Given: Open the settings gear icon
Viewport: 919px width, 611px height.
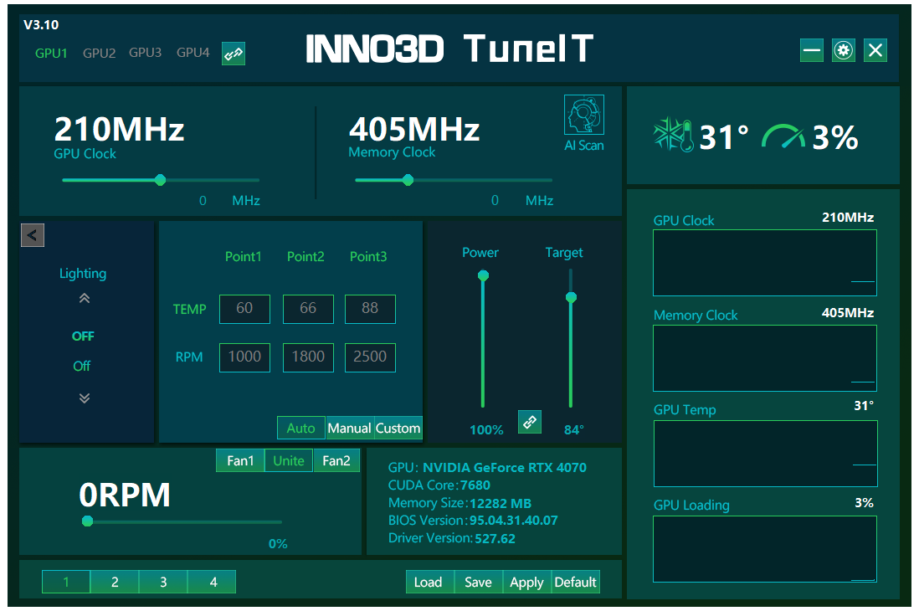Looking at the screenshot, I should [x=844, y=50].
